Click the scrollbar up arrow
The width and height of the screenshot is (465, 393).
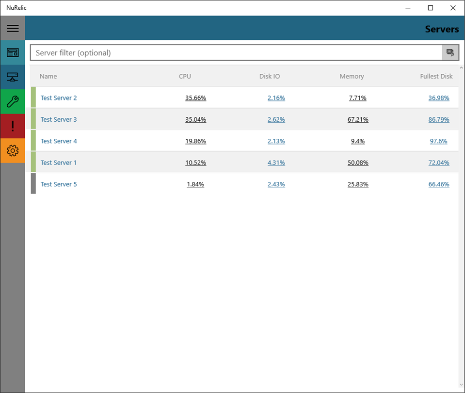462,68
